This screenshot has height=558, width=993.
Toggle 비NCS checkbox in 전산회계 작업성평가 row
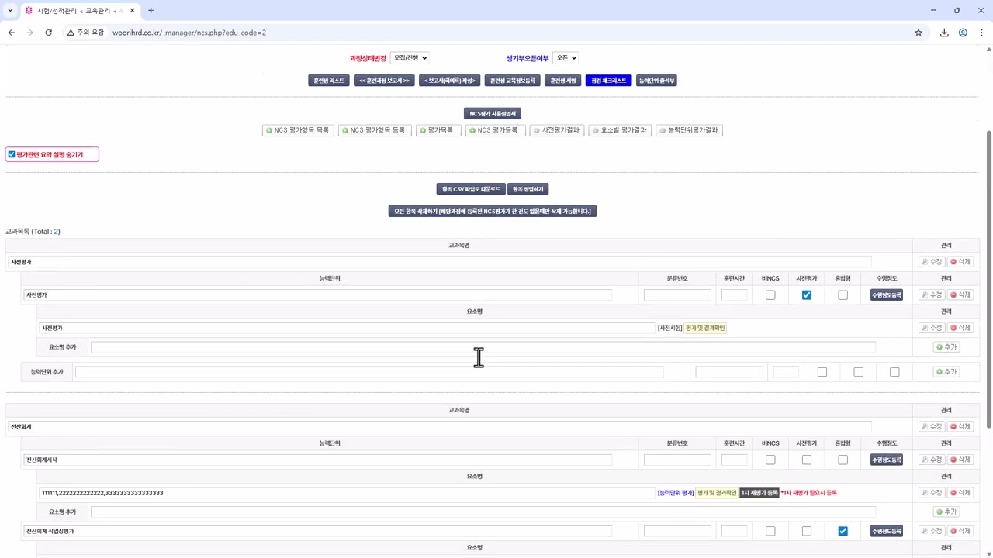click(x=770, y=532)
